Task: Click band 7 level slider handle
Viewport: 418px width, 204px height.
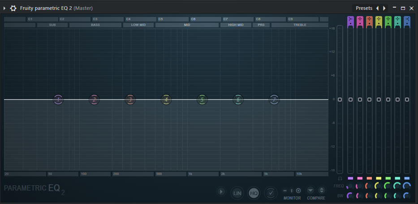Action: 407,100
